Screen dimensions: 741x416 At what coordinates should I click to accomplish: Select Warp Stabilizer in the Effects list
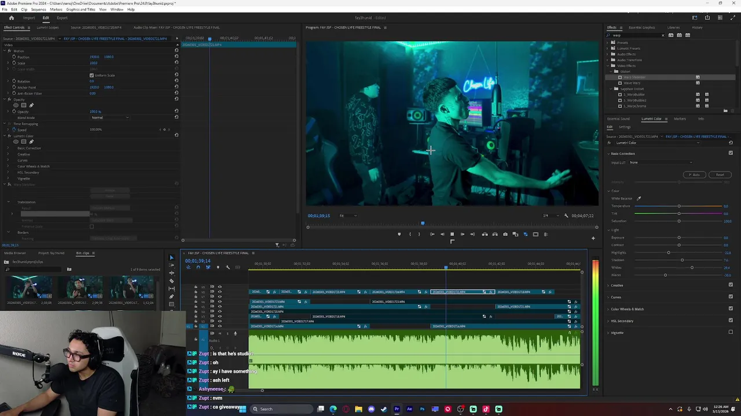click(634, 77)
